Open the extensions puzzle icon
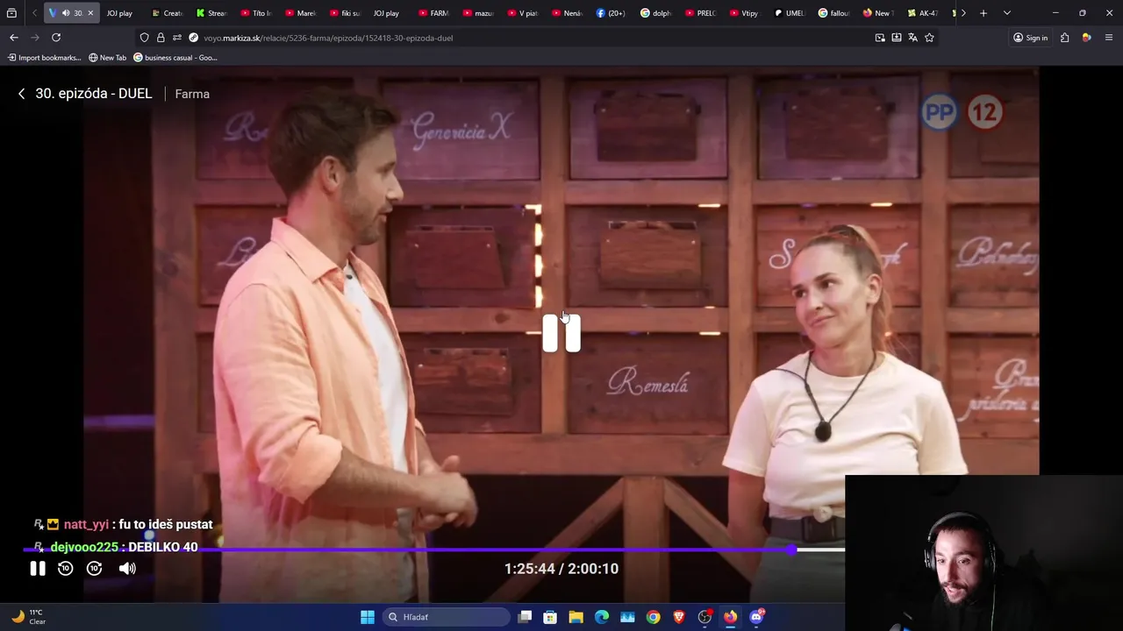Viewport: 1123px width, 631px height. (1064, 38)
